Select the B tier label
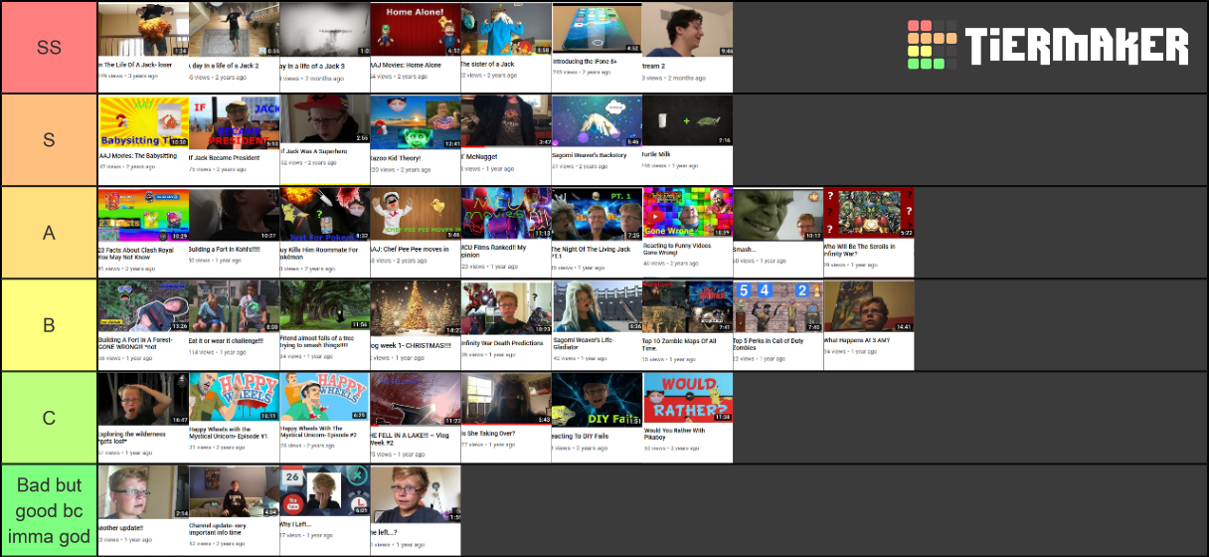Image resolution: width=1209 pixels, height=557 pixels. [49, 324]
